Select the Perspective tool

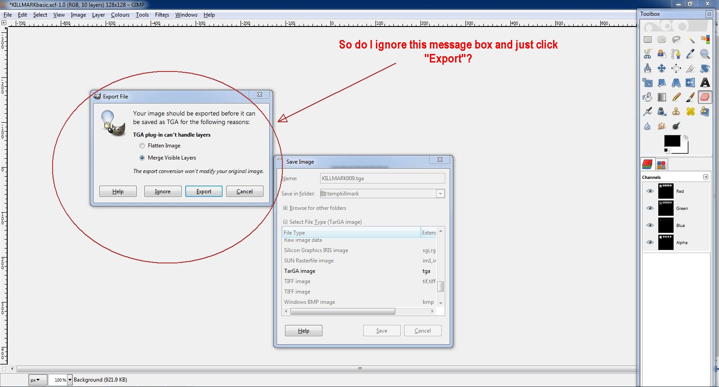point(676,83)
